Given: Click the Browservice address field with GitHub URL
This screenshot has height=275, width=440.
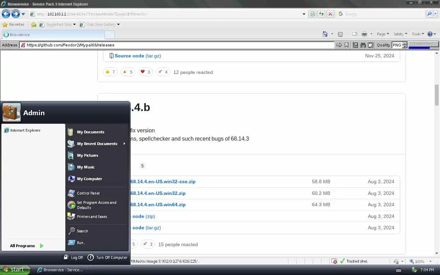Looking at the screenshot, I should coord(177,45).
